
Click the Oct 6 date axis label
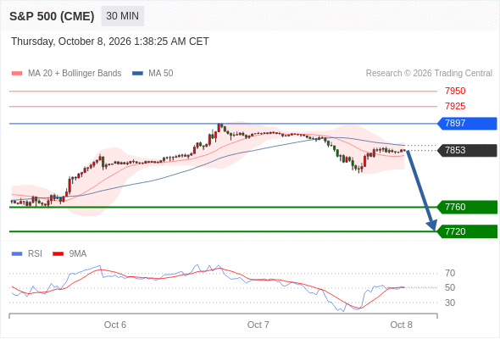point(115,325)
